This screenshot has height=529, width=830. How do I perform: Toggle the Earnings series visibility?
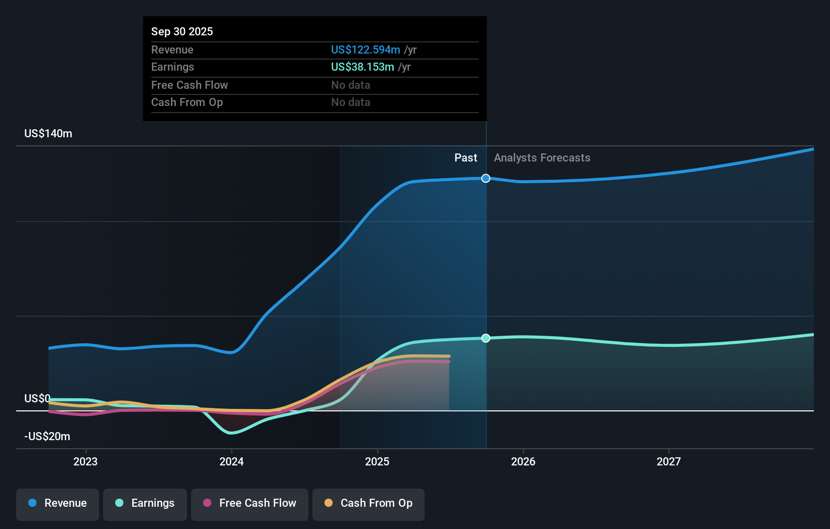click(145, 503)
